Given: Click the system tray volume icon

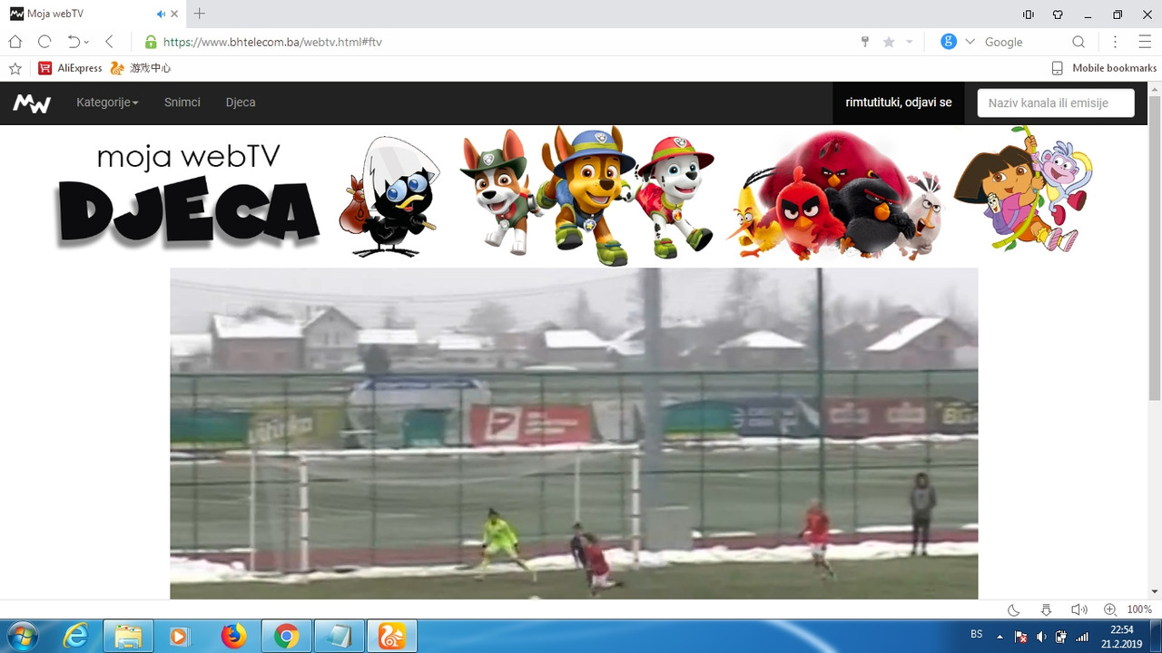Looking at the screenshot, I should coord(1041,637).
